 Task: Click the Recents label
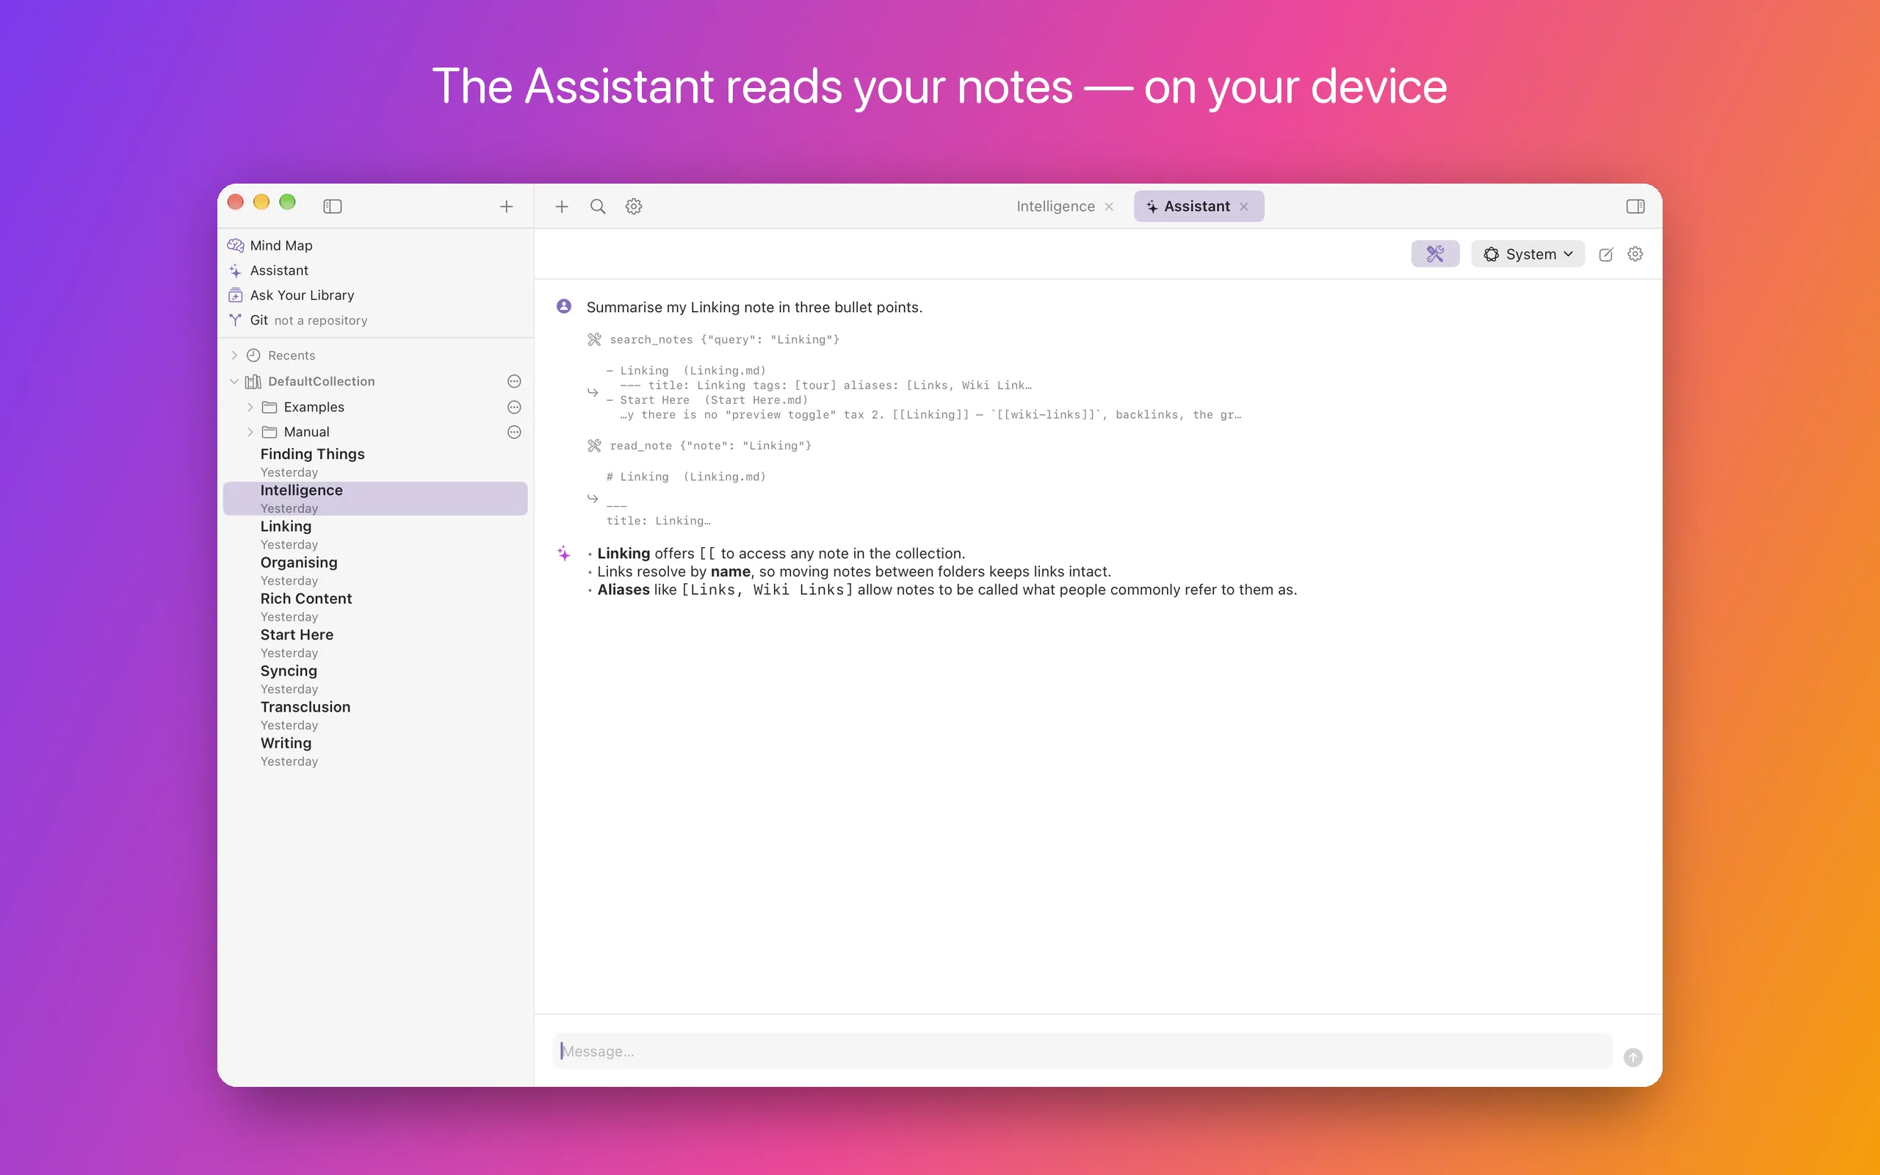[292, 355]
